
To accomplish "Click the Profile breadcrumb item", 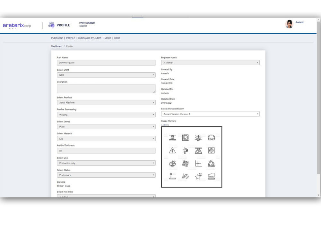I will (69, 46).
